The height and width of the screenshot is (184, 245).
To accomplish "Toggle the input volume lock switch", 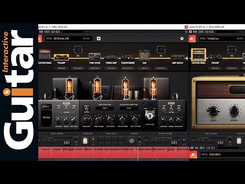I will pos(76,141).
